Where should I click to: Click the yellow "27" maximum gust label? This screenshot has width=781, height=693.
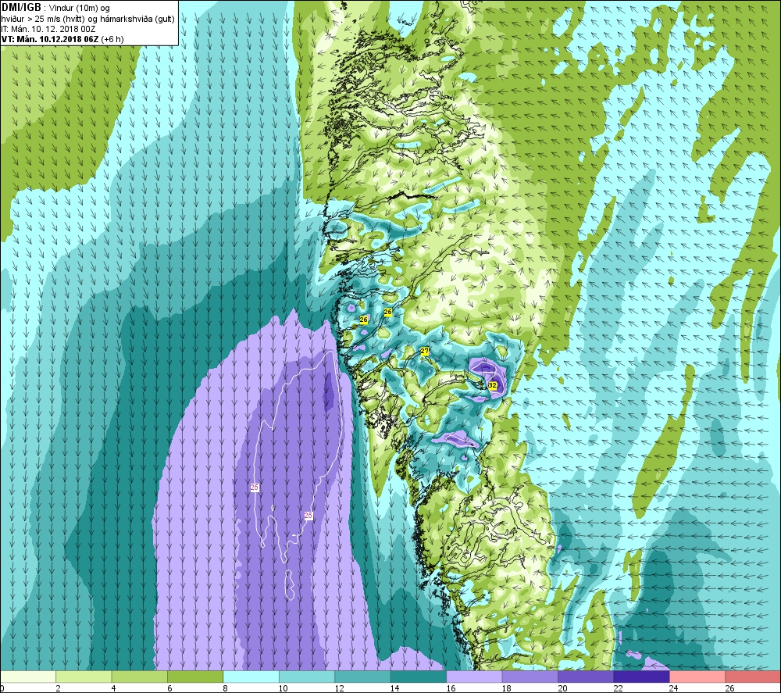(x=424, y=351)
